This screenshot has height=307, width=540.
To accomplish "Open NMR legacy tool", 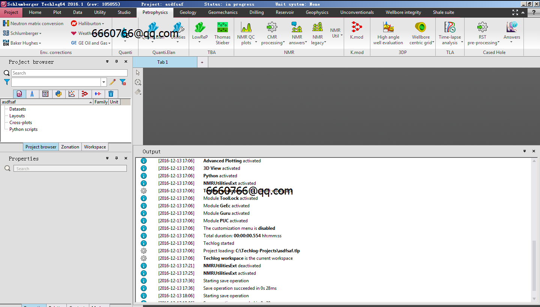I will tap(317, 33).
